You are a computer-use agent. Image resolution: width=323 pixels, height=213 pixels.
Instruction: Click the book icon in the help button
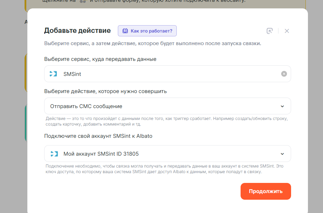click(x=125, y=31)
